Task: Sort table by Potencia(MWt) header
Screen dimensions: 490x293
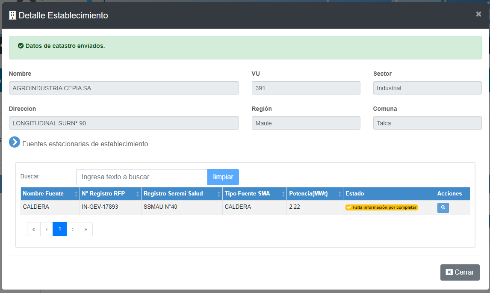Action: pyautogui.click(x=314, y=194)
